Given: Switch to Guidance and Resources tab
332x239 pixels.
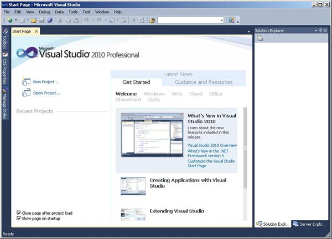Looking at the screenshot, I should coord(204,82).
